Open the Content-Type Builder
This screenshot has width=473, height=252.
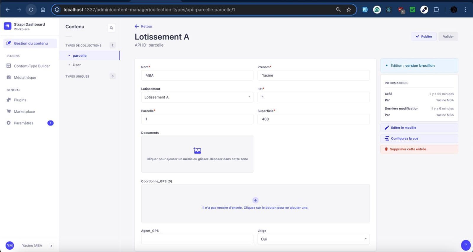tap(32, 66)
